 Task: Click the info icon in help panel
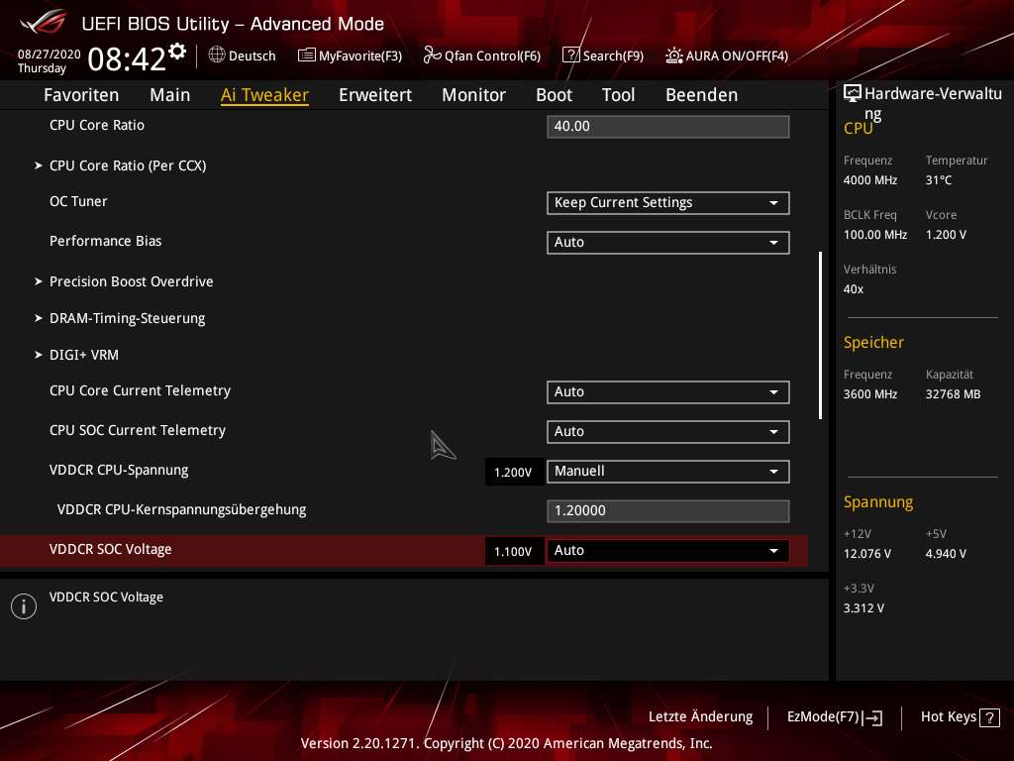coord(24,606)
